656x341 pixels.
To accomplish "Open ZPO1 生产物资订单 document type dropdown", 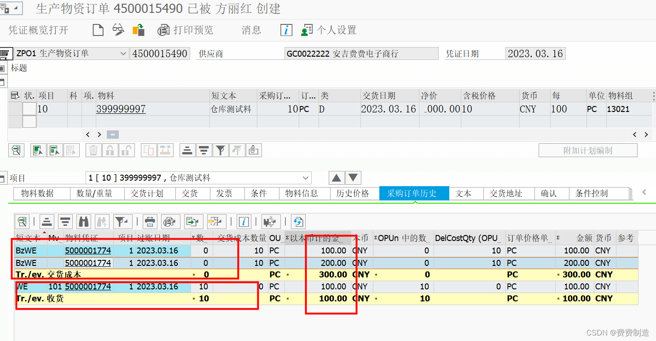I will [x=123, y=54].
